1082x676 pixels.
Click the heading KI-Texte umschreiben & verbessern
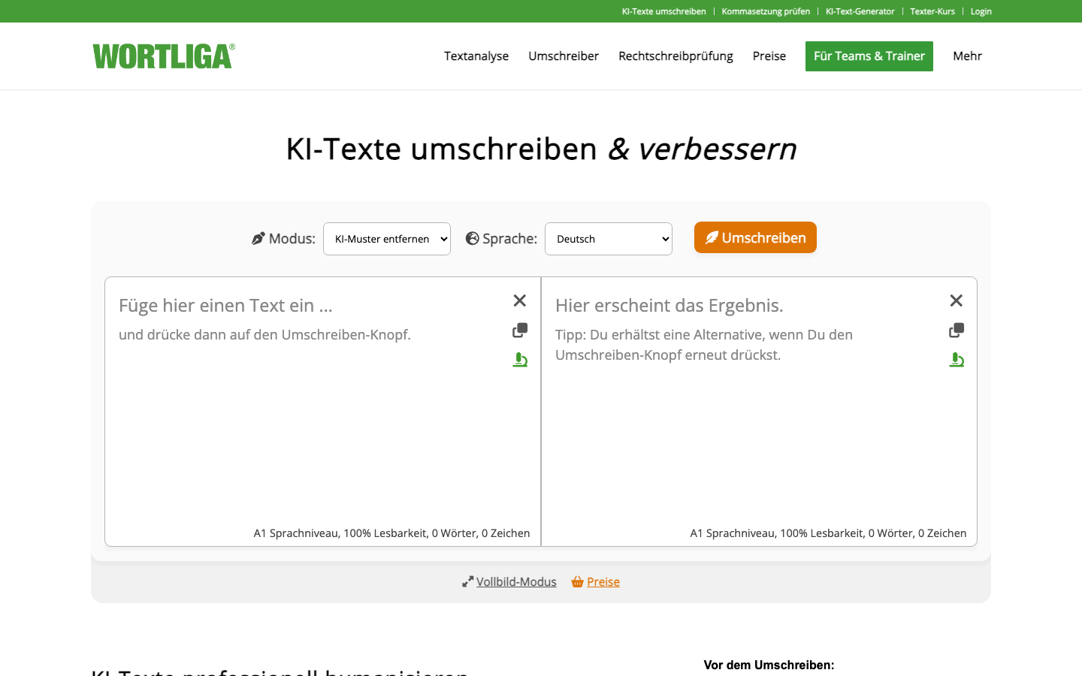coord(541,149)
